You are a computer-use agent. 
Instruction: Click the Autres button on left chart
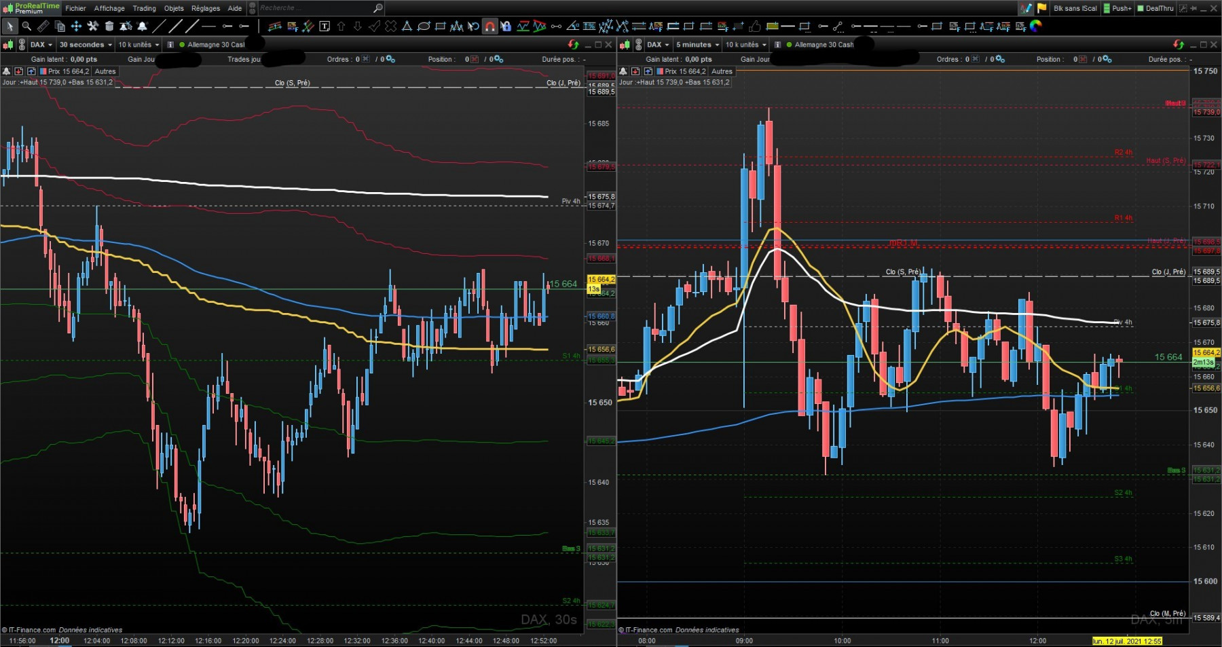pos(105,71)
